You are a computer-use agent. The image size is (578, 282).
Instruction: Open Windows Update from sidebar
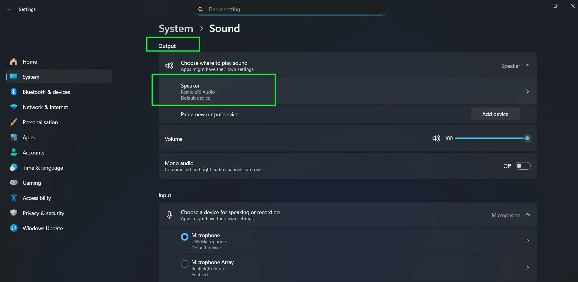42,228
